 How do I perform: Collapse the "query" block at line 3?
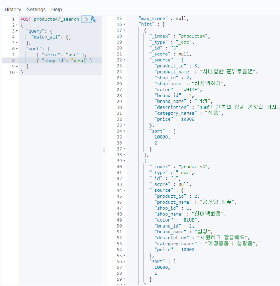tap(17, 31)
